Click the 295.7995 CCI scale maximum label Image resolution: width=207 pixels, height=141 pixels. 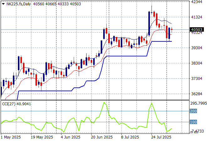[198, 103]
